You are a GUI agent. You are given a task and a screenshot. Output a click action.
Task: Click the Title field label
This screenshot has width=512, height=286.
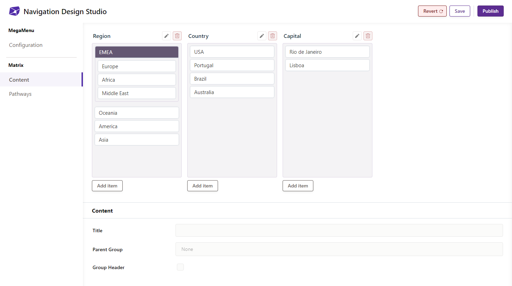tap(97, 231)
